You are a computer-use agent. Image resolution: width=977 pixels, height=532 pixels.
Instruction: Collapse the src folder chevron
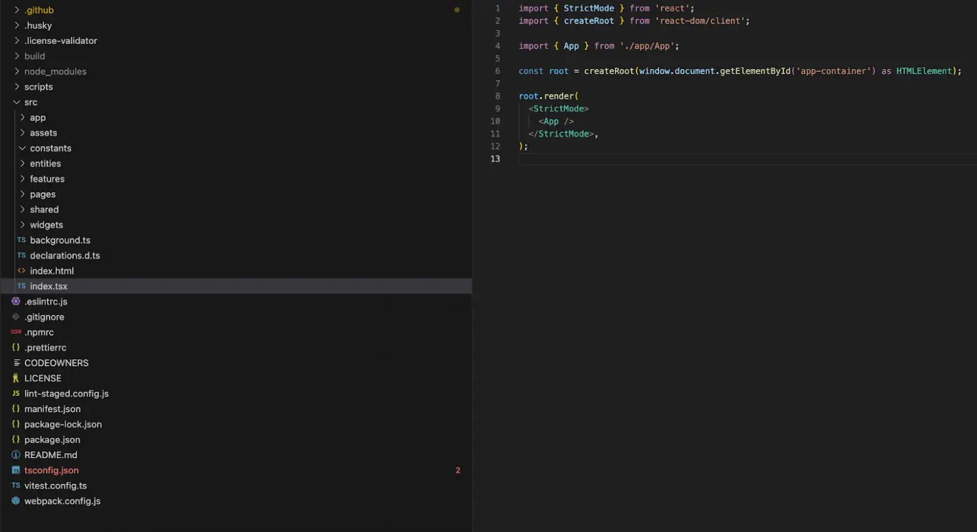[17, 102]
